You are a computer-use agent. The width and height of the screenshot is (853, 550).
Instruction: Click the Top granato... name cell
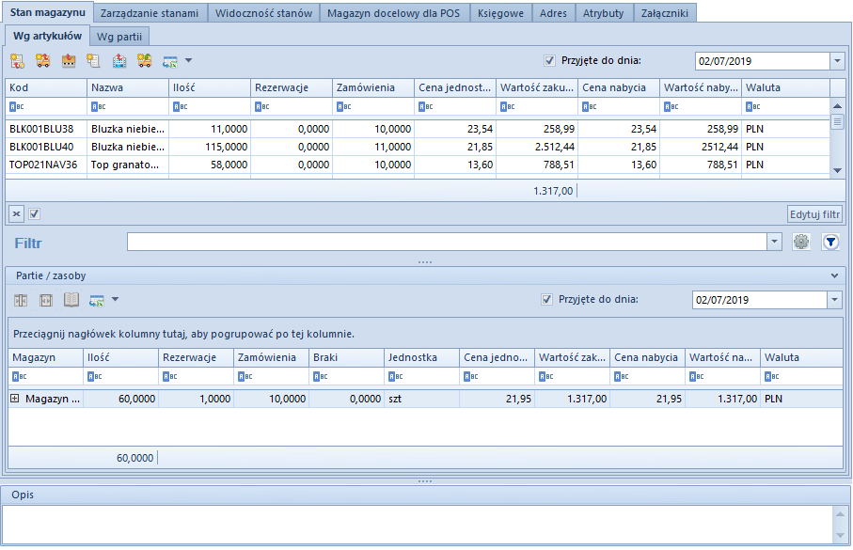click(x=128, y=165)
